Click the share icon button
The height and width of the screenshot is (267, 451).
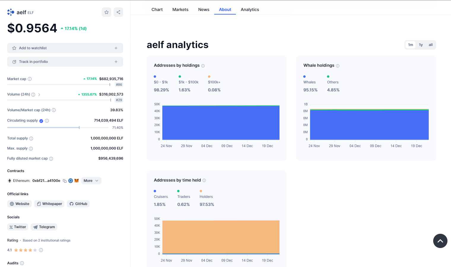(x=118, y=12)
